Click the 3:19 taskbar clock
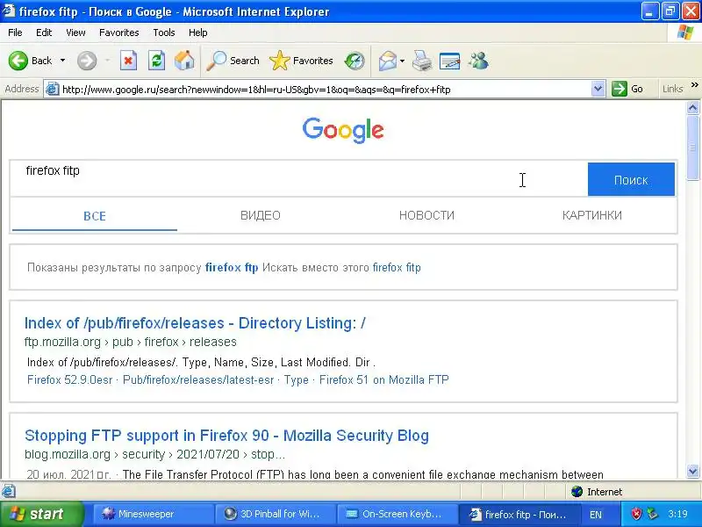Viewport: 702px width, 527px height. tap(677, 514)
